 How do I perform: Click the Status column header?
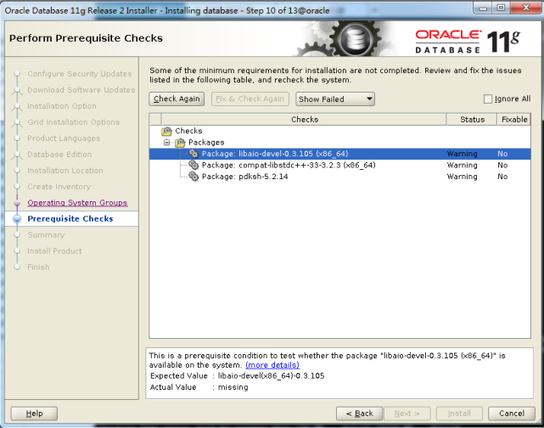tap(472, 120)
